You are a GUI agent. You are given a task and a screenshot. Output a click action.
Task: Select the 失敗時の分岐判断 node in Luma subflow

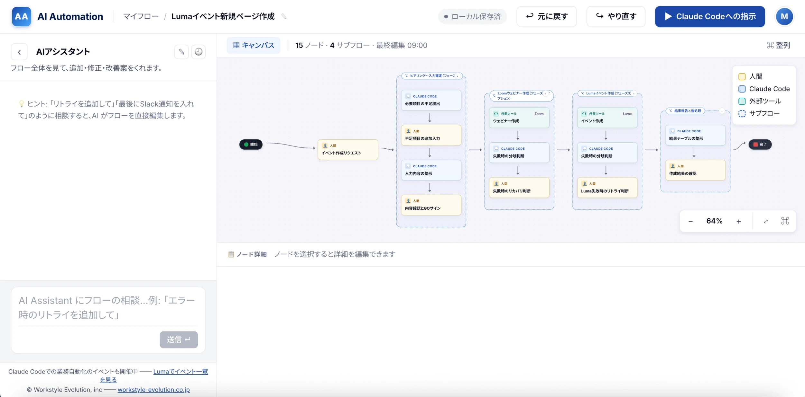(607, 153)
